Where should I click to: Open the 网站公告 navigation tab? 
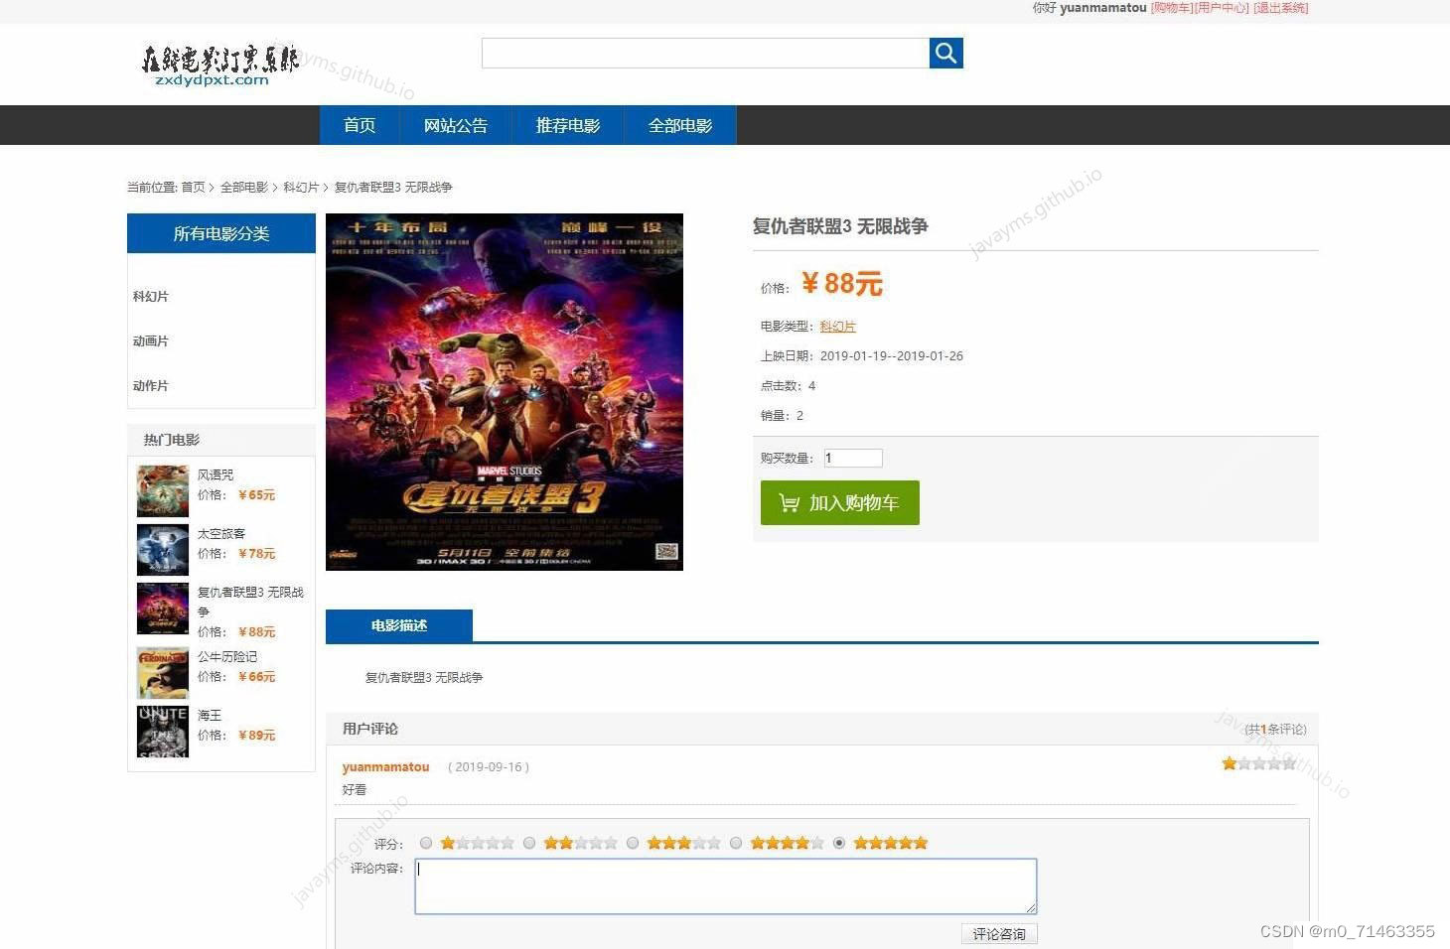pos(456,125)
